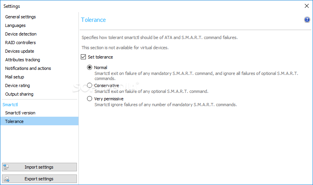This screenshot has width=313, height=185.
Task: Uncheck the Set tolerance checkbox
Action: [83, 57]
